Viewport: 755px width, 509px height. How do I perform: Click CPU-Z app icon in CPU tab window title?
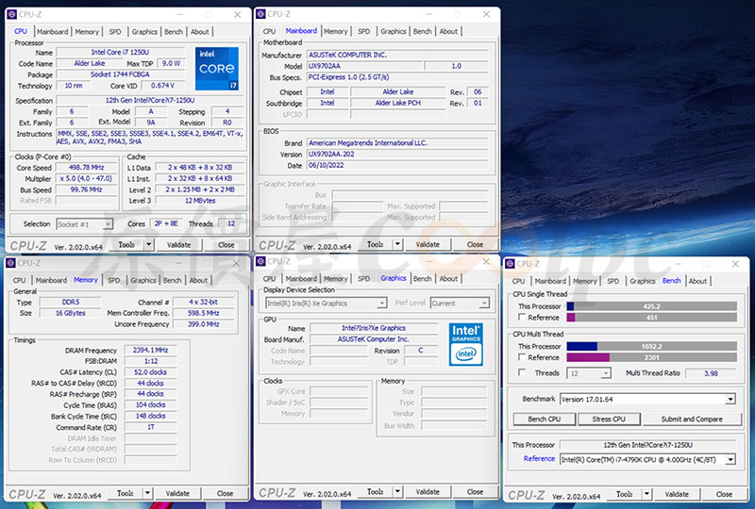(12, 14)
